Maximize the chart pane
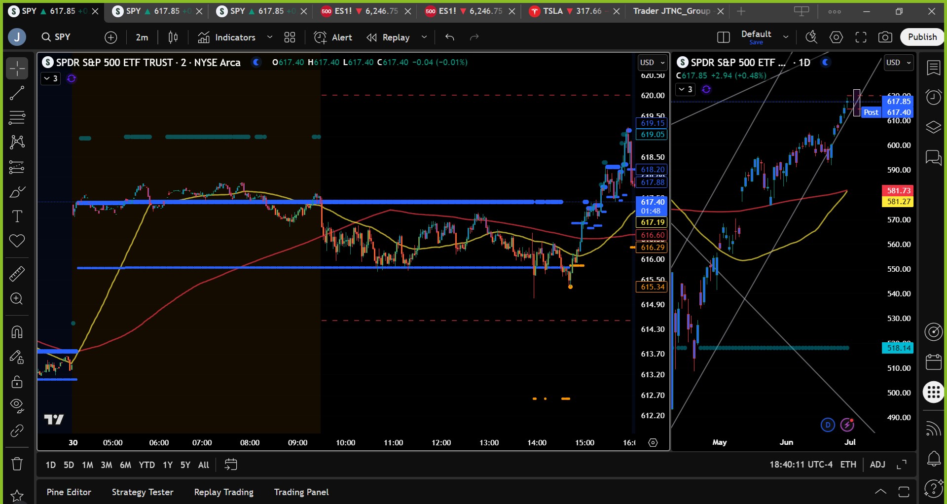 click(x=902, y=465)
